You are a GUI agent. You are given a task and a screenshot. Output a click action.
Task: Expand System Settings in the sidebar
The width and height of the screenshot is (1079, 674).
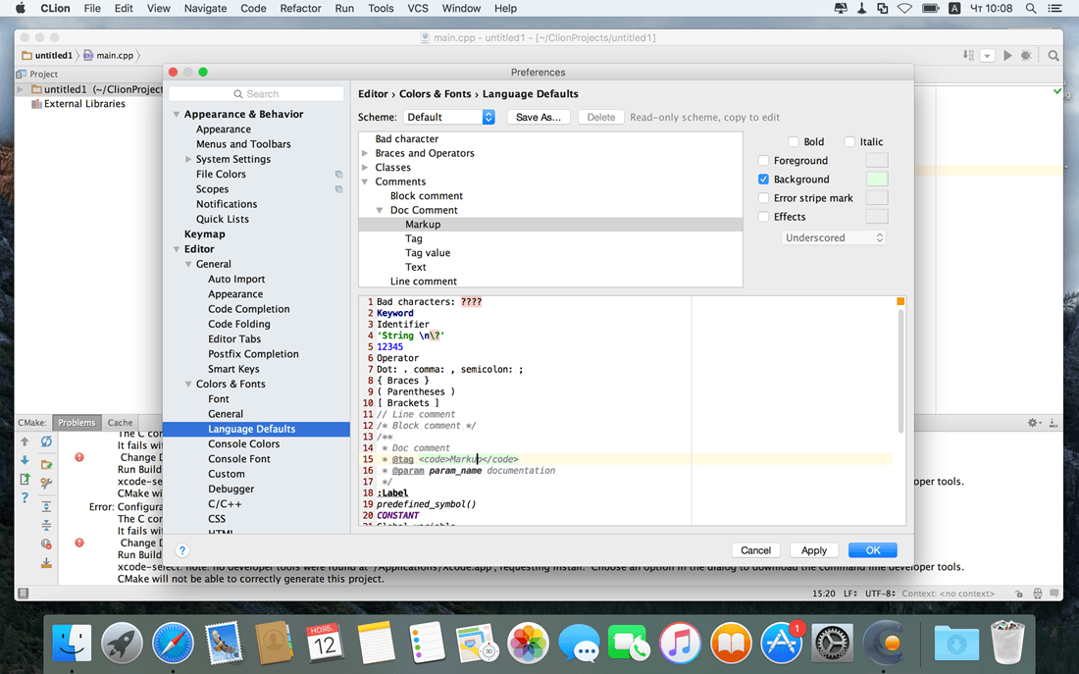click(x=188, y=159)
